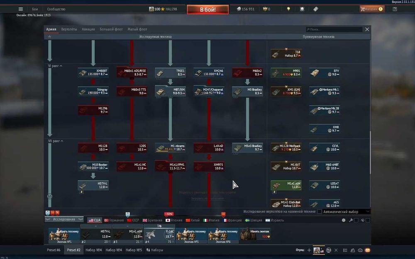Click the X icon to leave squad

[336, 250]
